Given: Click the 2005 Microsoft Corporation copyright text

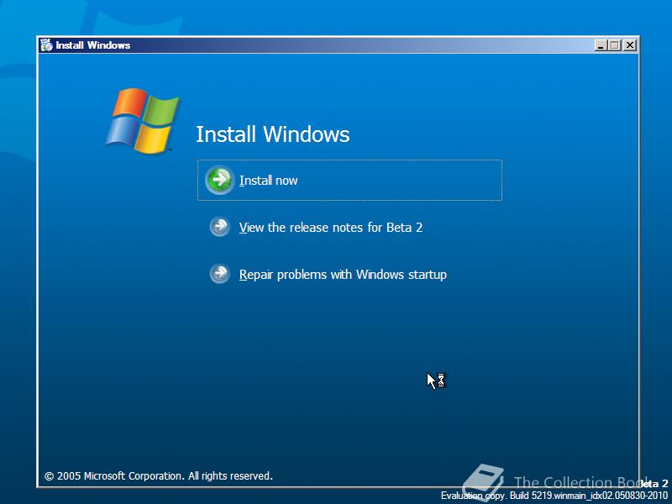Looking at the screenshot, I should 159,476.
